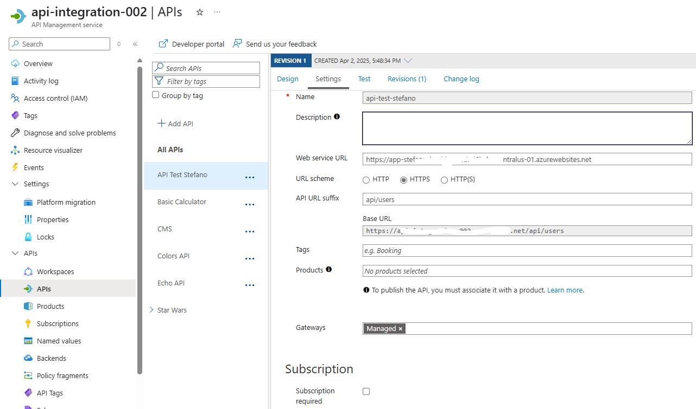Remove the Managed gateway tag
Screen dimensions: 696x409
pos(401,329)
